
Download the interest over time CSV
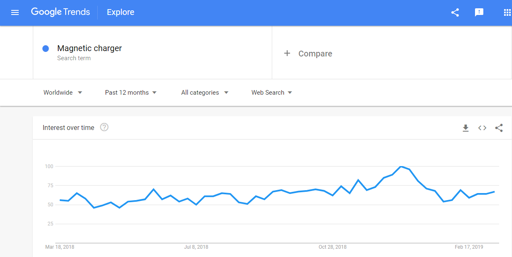coord(465,128)
